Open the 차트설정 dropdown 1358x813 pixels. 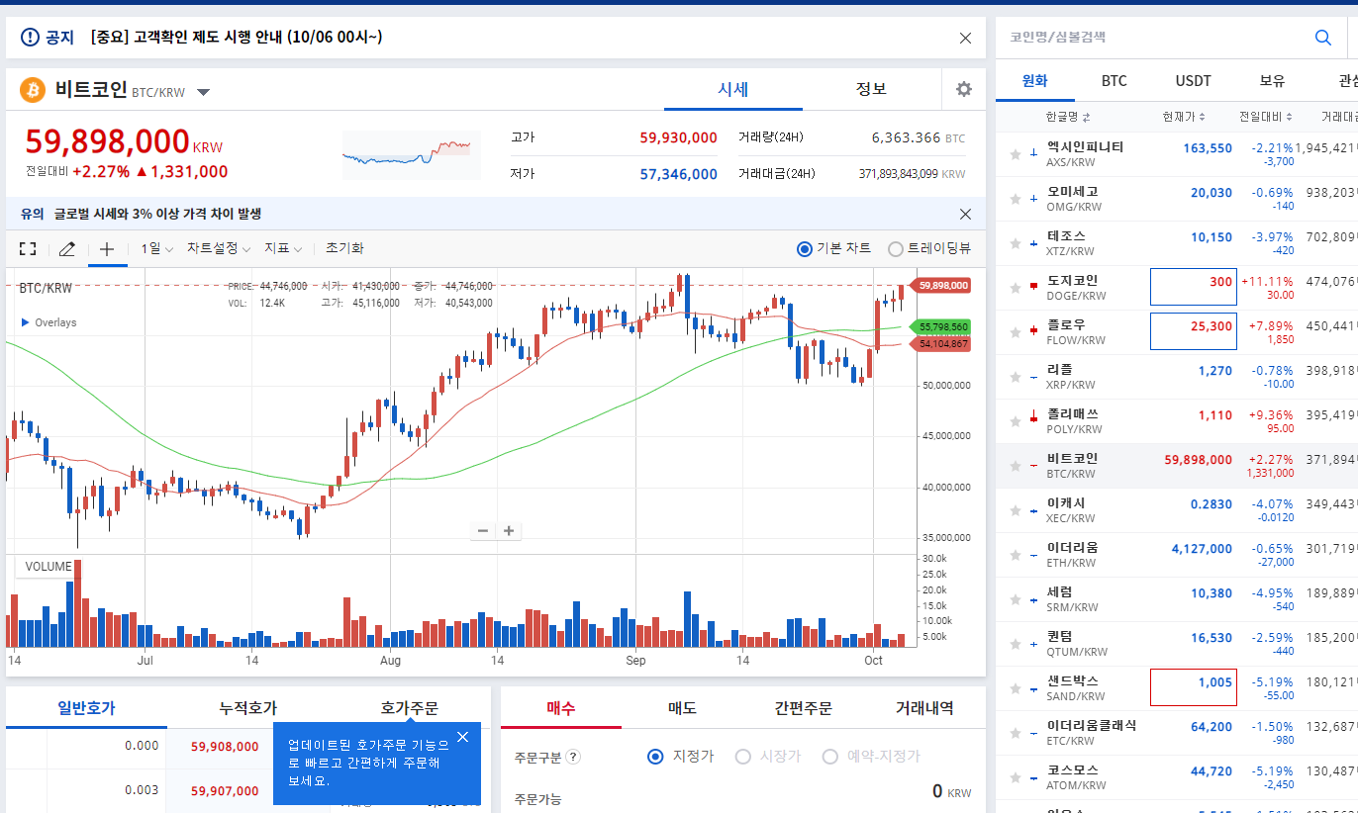coord(219,248)
